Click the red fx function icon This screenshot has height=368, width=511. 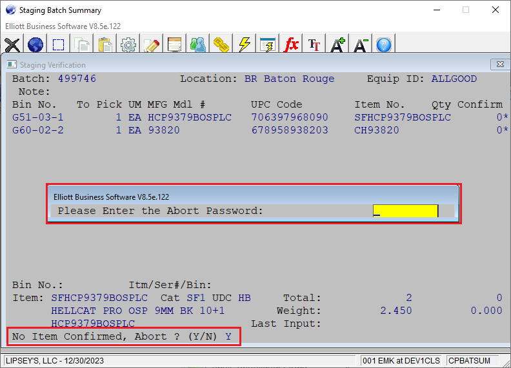tap(291, 44)
